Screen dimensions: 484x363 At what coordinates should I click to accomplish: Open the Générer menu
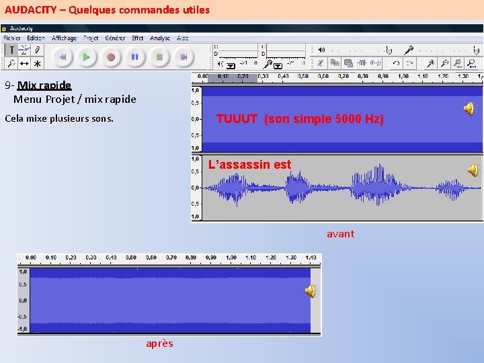tap(115, 38)
